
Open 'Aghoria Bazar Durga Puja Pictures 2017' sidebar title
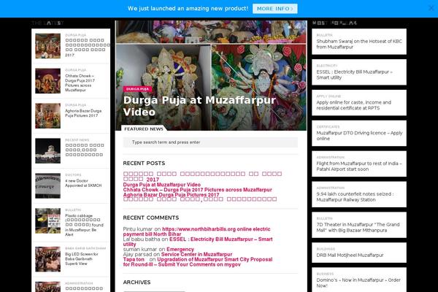click(x=83, y=113)
